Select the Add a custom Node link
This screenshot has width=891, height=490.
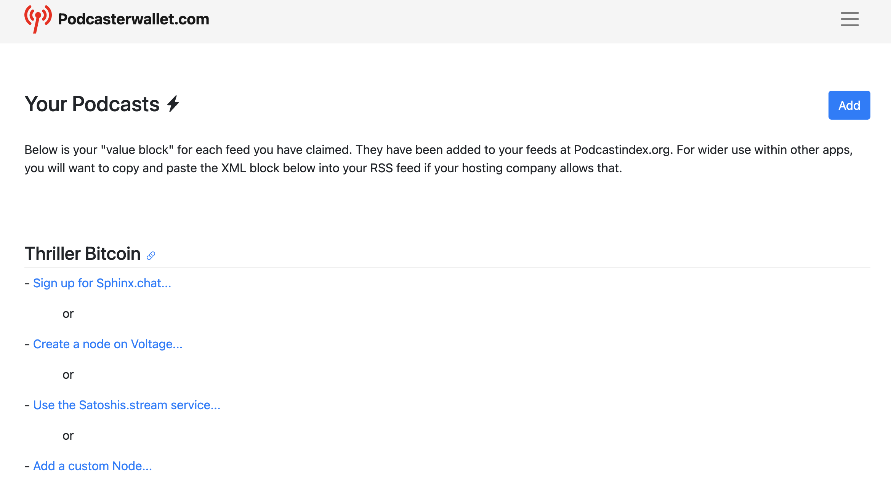tap(93, 466)
